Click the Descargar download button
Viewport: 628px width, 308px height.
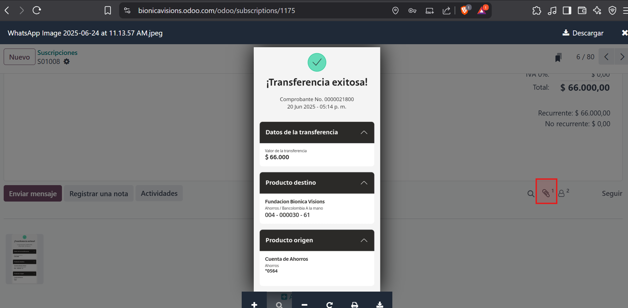pos(583,33)
